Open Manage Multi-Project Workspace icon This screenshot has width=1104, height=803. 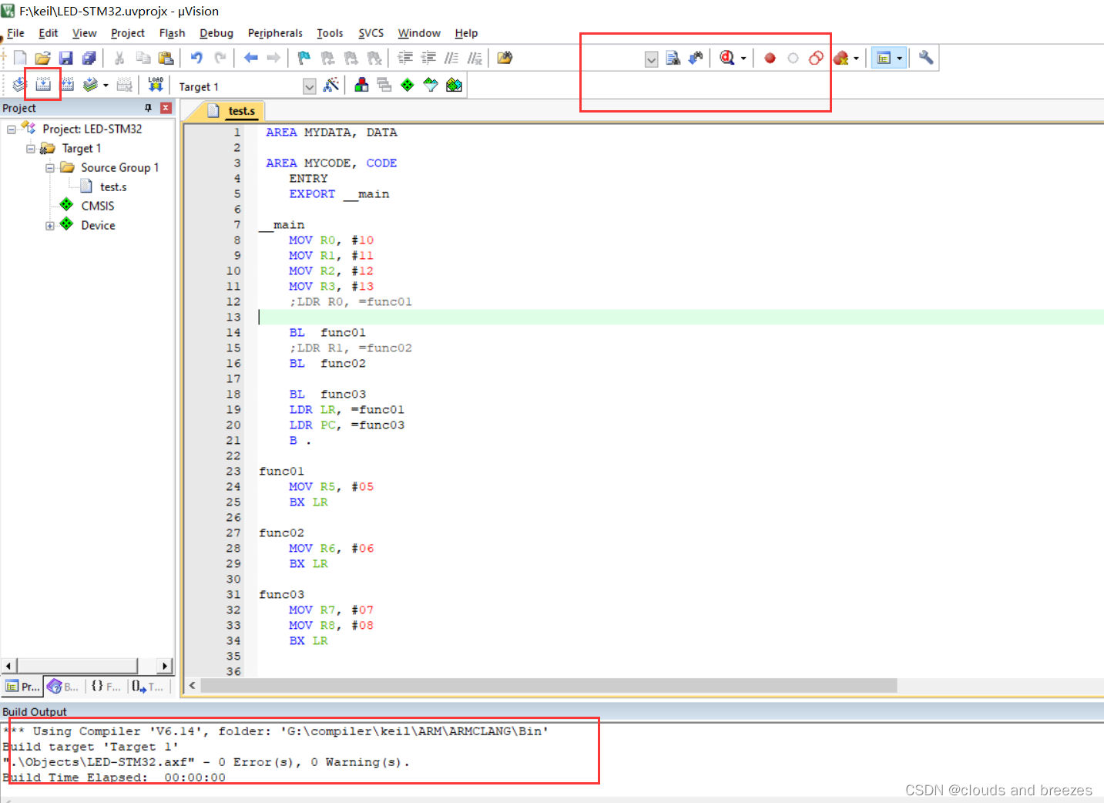(x=384, y=85)
